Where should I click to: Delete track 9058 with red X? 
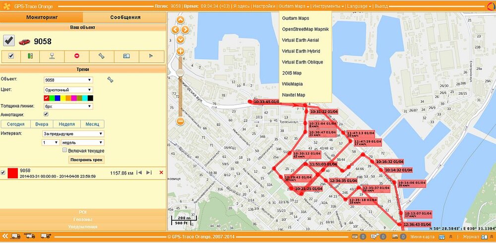click(x=161, y=173)
